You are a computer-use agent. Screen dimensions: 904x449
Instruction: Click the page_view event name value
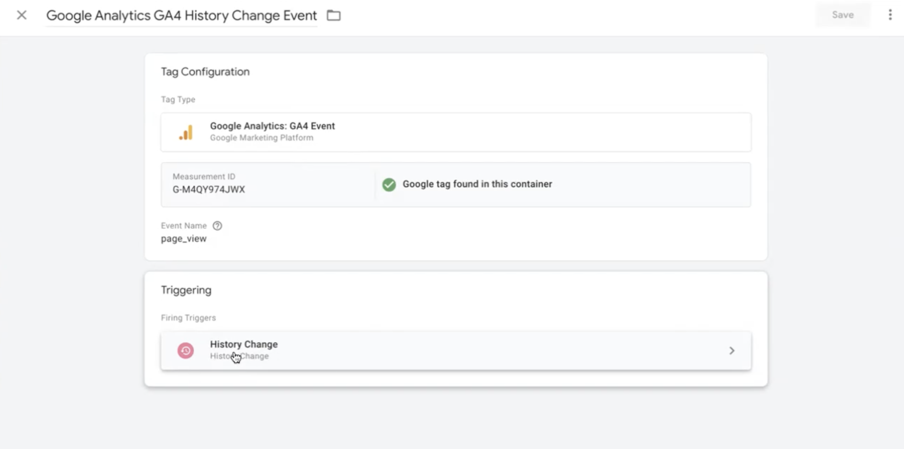[184, 239]
